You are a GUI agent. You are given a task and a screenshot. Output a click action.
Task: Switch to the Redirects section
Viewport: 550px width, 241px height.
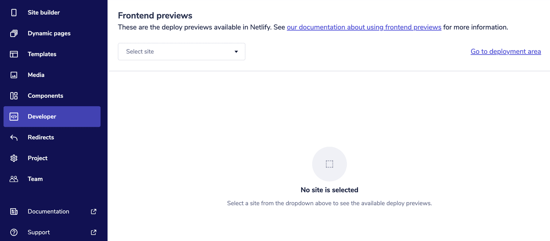(41, 137)
